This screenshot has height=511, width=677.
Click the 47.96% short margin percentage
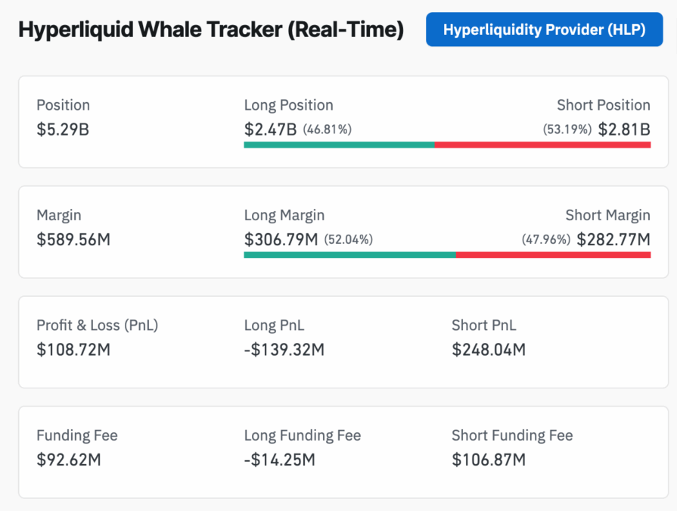pyautogui.click(x=545, y=240)
